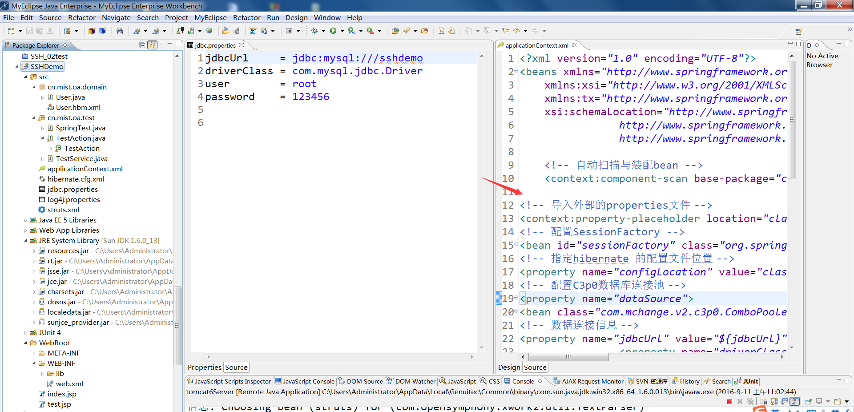Collapse the WebRoot folder
This screenshot has width=854, height=412.
tap(25, 343)
